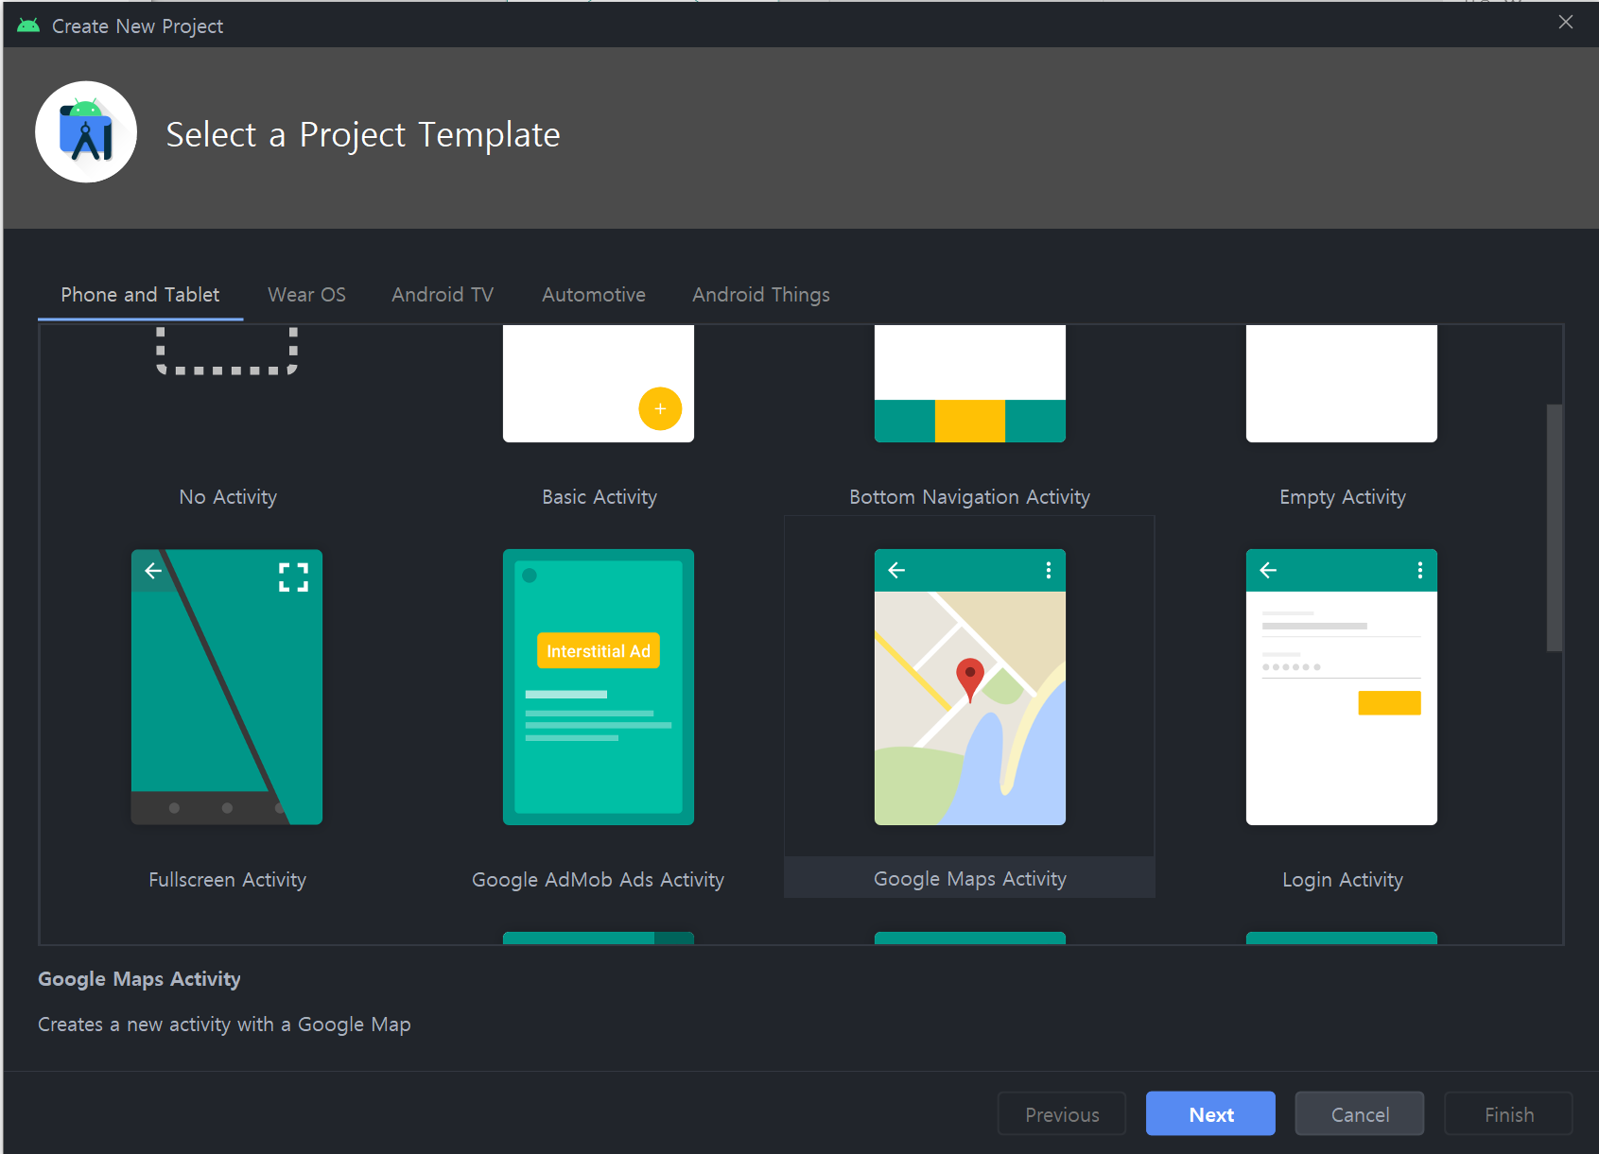The image size is (1599, 1154).
Task: Select the Empty Activity template thumbnail
Action: (x=1342, y=384)
